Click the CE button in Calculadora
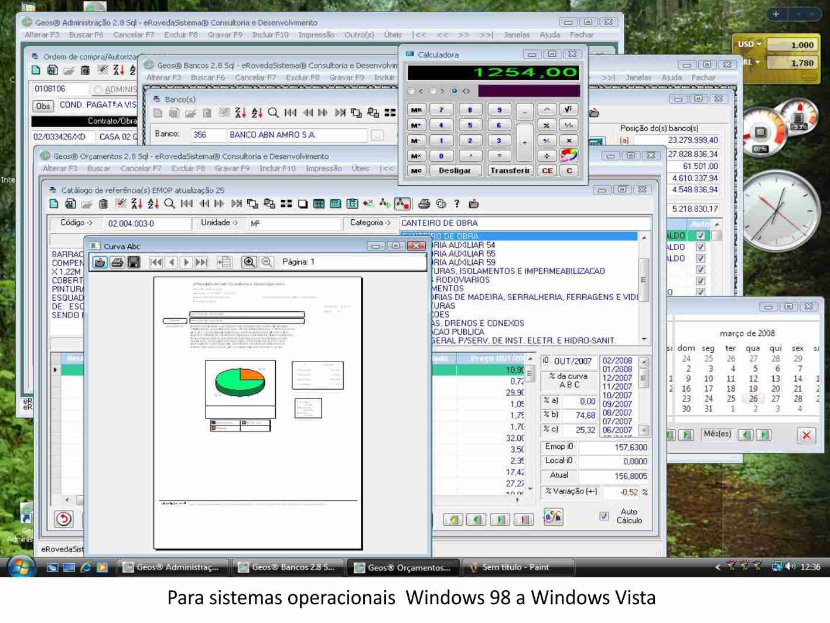 [x=547, y=171]
